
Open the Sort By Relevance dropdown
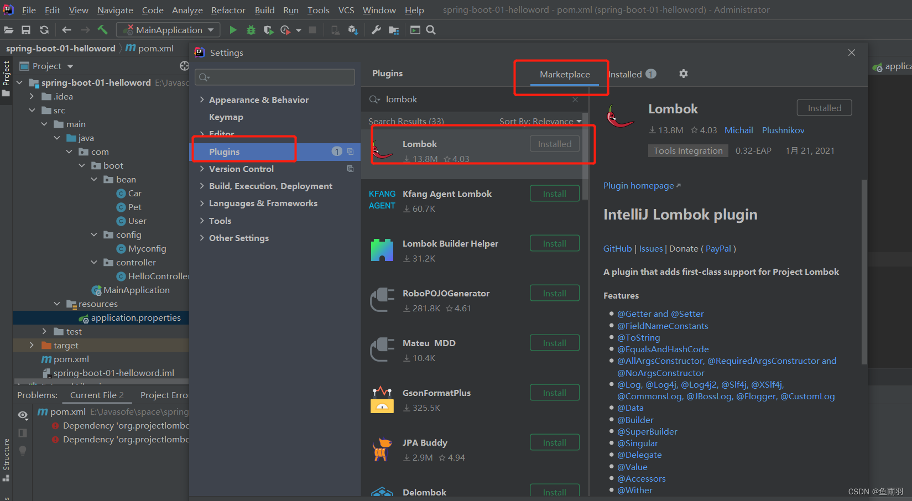tap(540, 121)
